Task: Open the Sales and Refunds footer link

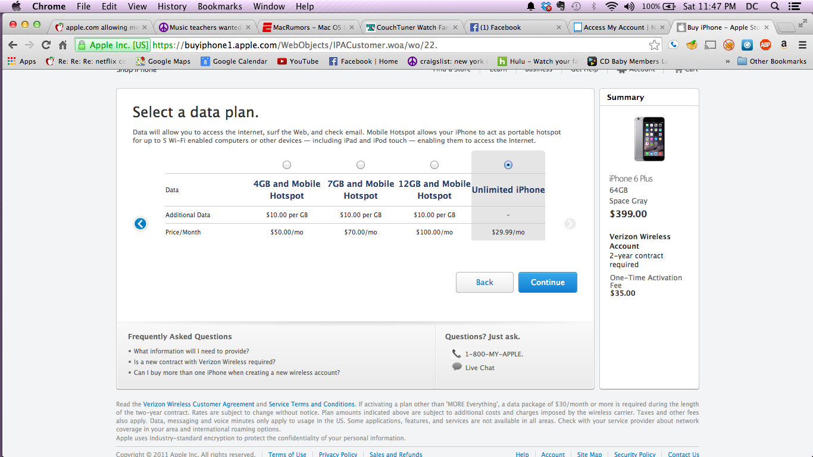Action: (x=396, y=454)
